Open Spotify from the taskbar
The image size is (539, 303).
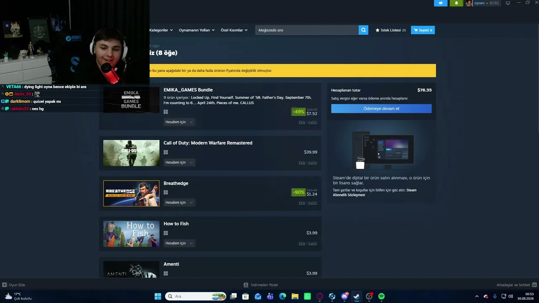[x=382, y=296]
